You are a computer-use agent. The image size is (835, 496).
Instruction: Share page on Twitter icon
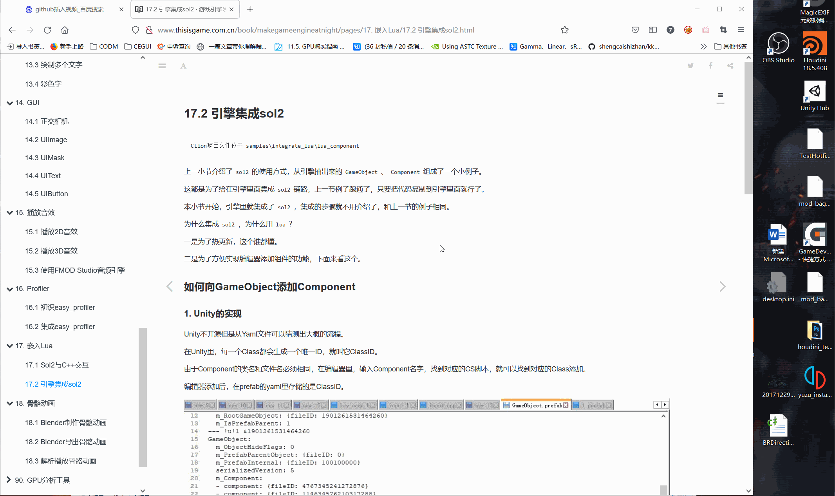pyautogui.click(x=690, y=66)
